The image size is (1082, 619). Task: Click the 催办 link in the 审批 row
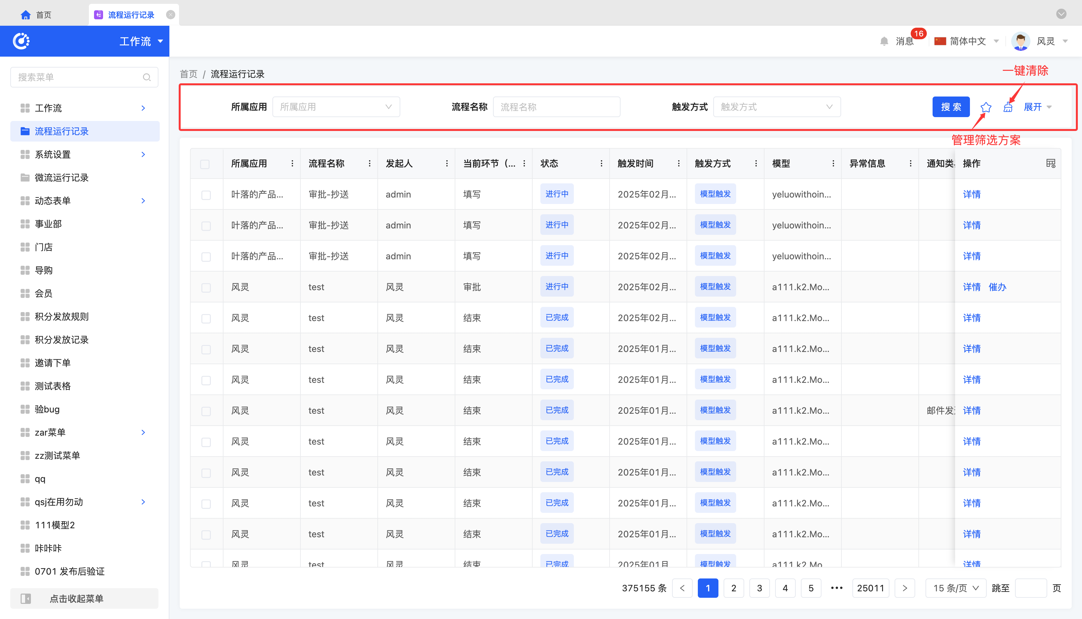(x=997, y=287)
